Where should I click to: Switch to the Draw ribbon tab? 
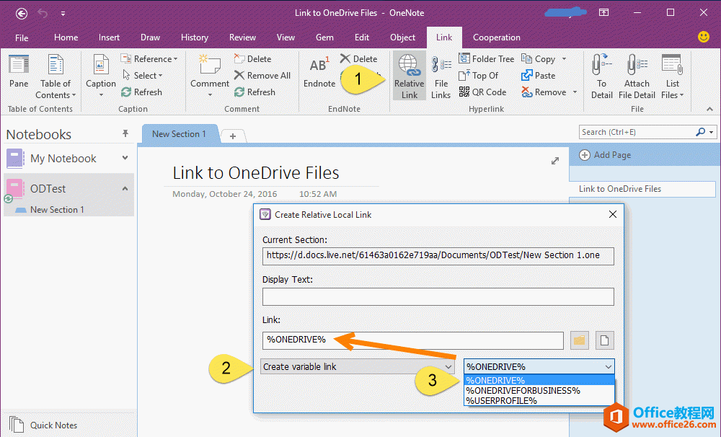pos(151,37)
